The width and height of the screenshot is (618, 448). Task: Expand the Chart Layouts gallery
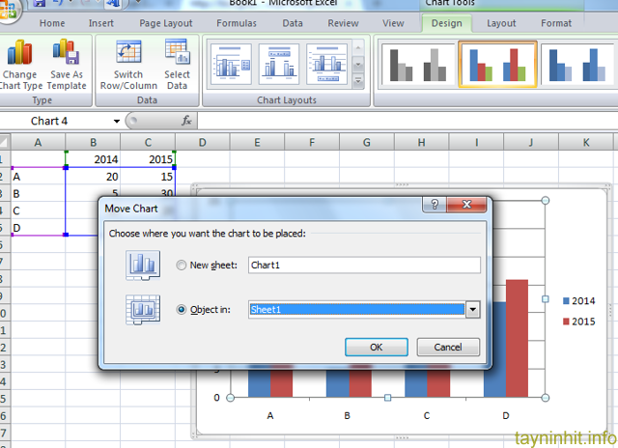click(x=358, y=81)
